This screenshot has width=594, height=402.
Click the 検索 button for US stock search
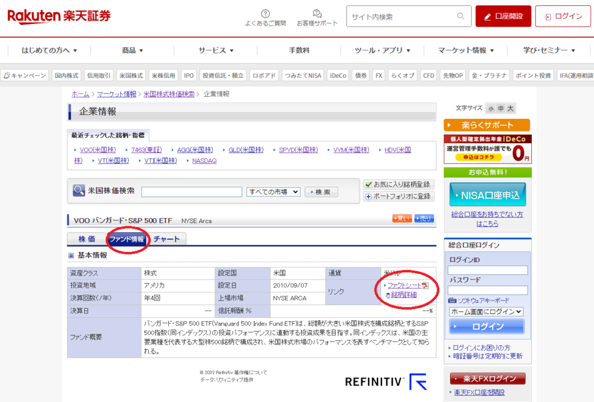[321, 192]
